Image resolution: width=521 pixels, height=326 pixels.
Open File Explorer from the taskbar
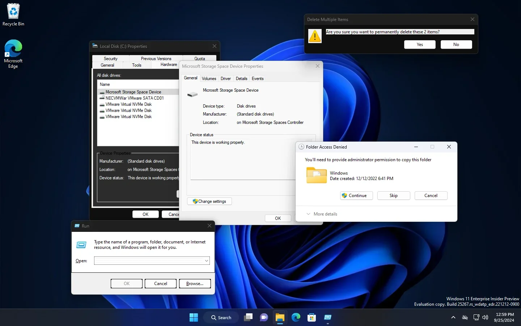(x=280, y=318)
